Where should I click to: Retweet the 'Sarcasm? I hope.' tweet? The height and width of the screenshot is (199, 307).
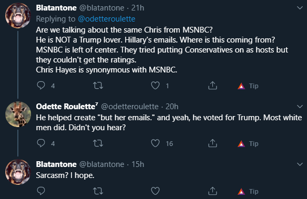point(98,191)
